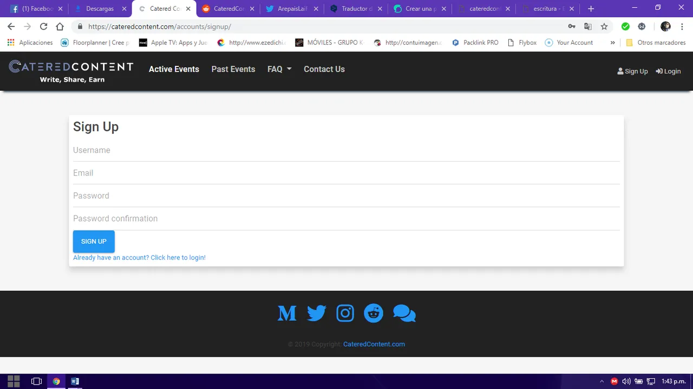The image size is (693, 389).
Task: Open the Aplicaciones apps shortcut
Action: [30, 43]
